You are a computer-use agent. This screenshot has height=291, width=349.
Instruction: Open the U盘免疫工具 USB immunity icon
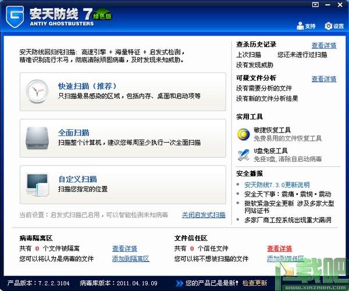point(243,155)
